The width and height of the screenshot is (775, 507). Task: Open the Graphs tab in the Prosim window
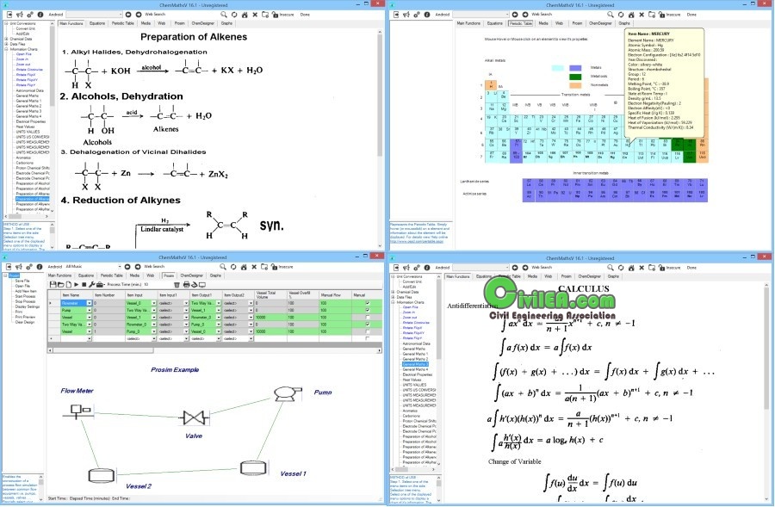point(215,275)
